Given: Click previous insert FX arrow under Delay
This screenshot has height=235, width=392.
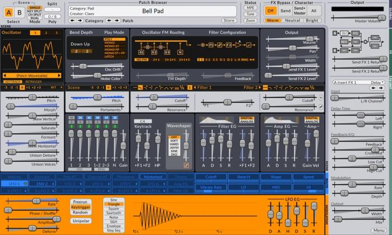Looking at the screenshot, I should pyautogui.click(x=374, y=88).
